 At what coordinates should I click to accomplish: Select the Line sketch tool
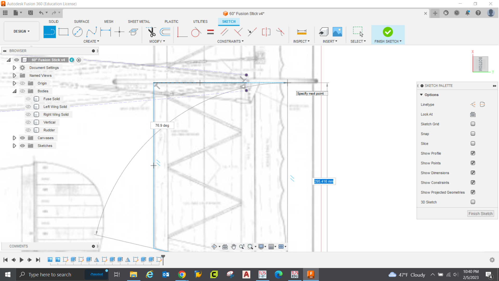coord(49,32)
